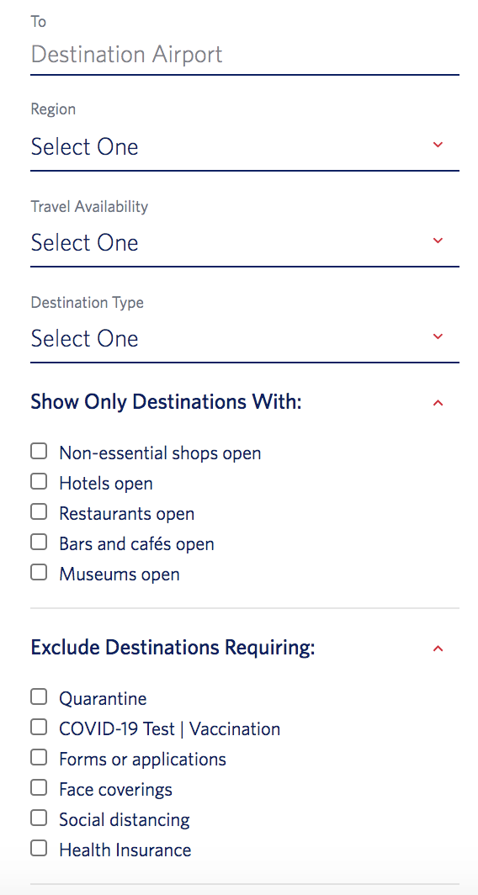Open the Destination Type dropdown
The height and width of the screenshot is (895, 478).
244,339
